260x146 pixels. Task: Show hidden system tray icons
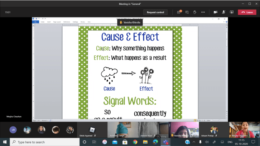194,142
